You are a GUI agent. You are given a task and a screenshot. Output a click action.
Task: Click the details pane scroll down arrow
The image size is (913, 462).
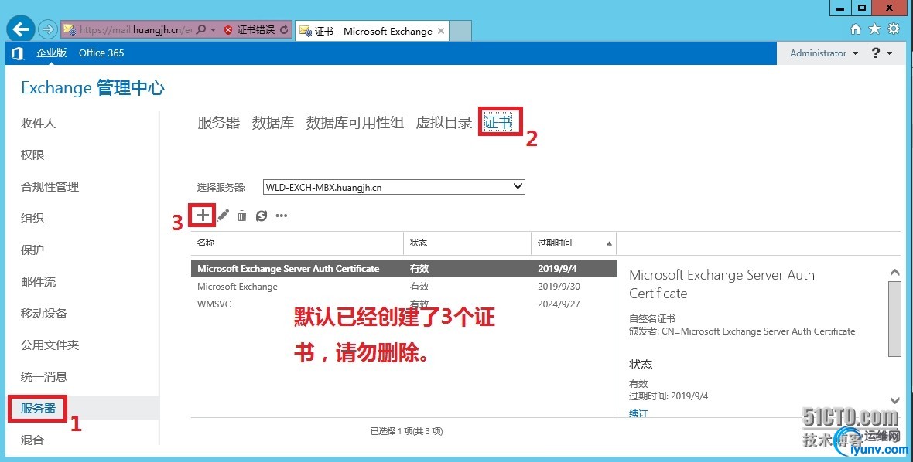(x=894, y=400)
